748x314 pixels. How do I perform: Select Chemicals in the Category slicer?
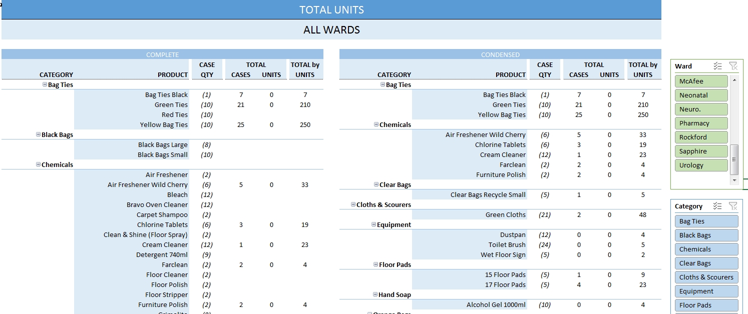point(706,249)
